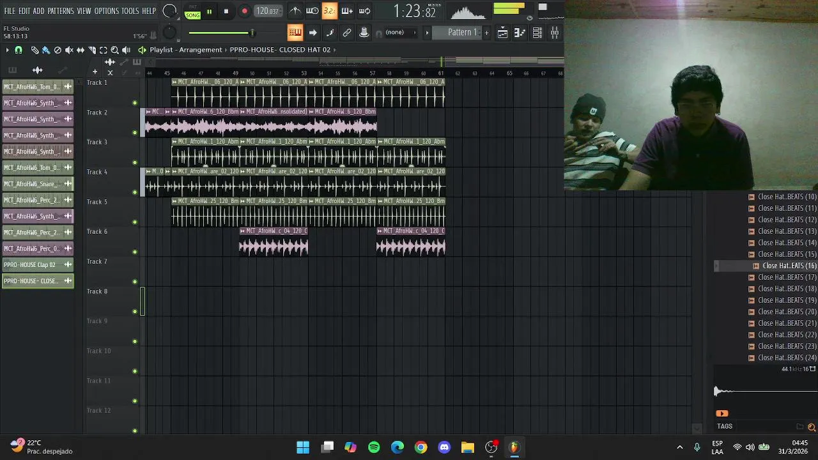Mute Track 6 using its green LED

pos(135,252)
